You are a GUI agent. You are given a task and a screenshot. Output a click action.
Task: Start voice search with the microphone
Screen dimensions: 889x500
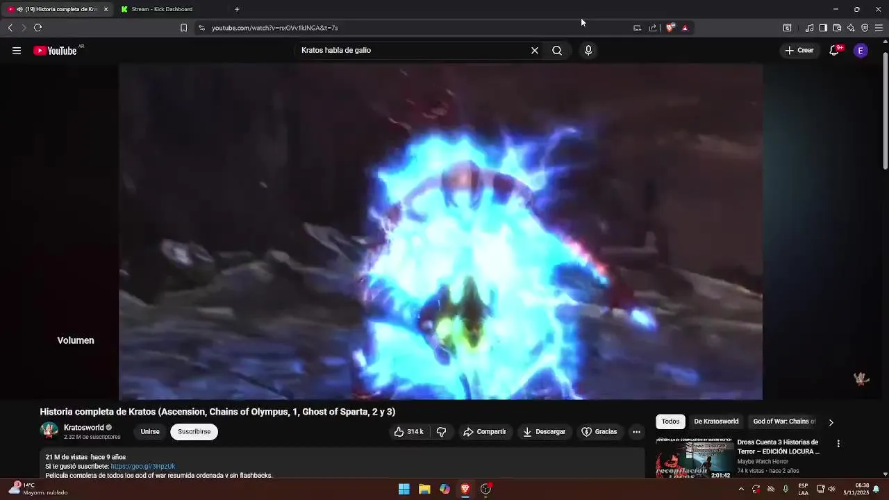pos(588,51)
